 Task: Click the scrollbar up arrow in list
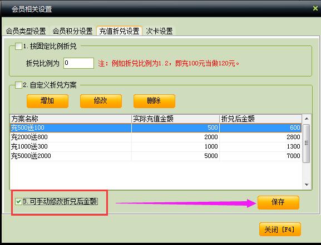pos(307,119)
